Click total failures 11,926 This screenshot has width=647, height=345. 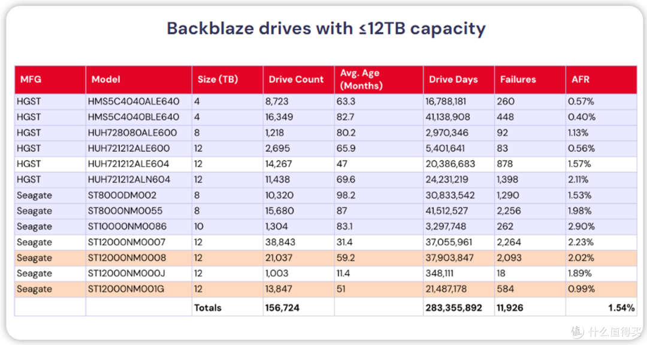click(x=510, y=308)
